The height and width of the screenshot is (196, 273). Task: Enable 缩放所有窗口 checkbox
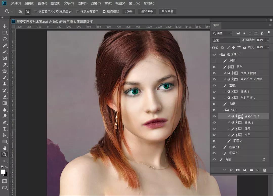point(78,11)
